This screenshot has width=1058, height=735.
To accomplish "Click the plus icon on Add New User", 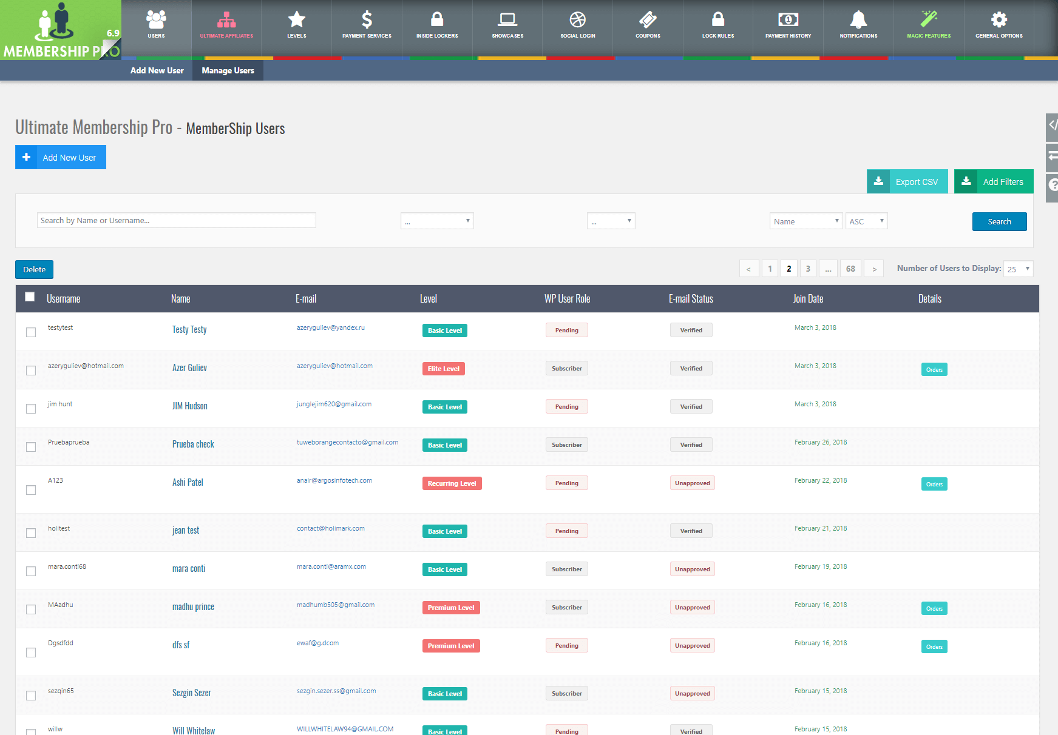I will 26,157.
